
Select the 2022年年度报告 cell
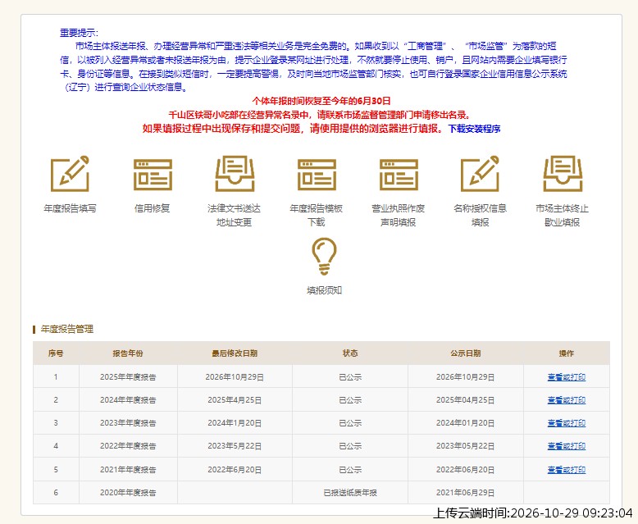click(x=128, y=446)
